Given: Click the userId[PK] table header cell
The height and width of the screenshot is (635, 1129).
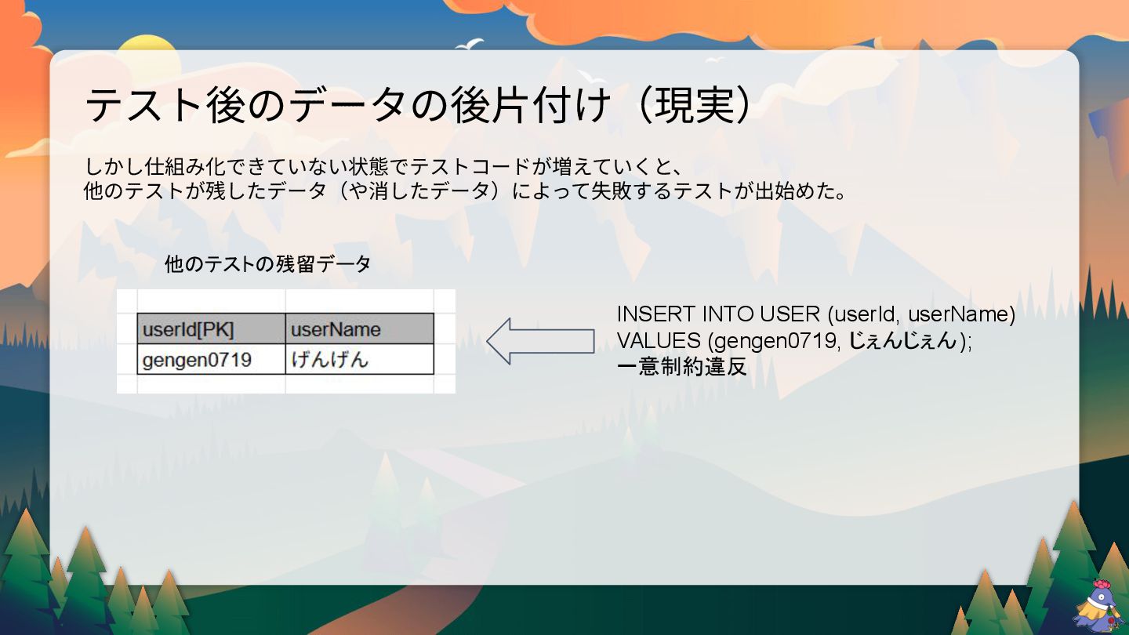Looking at the screenshot, I should pos(212,328).
